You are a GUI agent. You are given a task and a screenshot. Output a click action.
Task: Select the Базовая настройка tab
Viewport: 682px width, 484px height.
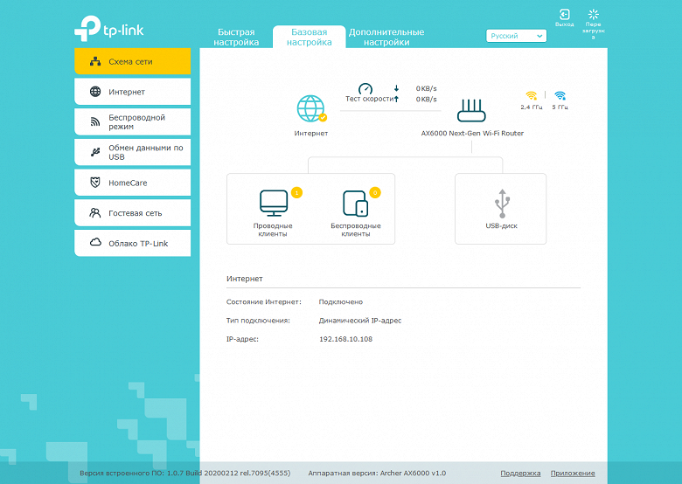310,37
